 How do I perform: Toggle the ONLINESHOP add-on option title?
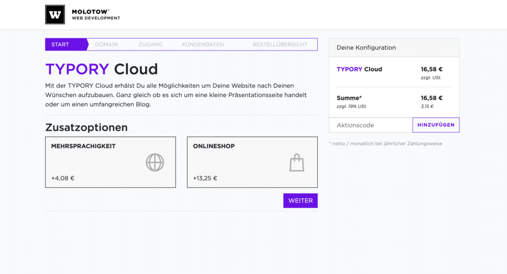pyautogui.click(x=214, y=147)
